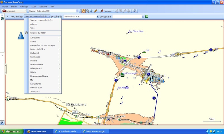Screen dimensions: 224x134
Task: Select the arrow Selection tool
Action: coord(92,11)
